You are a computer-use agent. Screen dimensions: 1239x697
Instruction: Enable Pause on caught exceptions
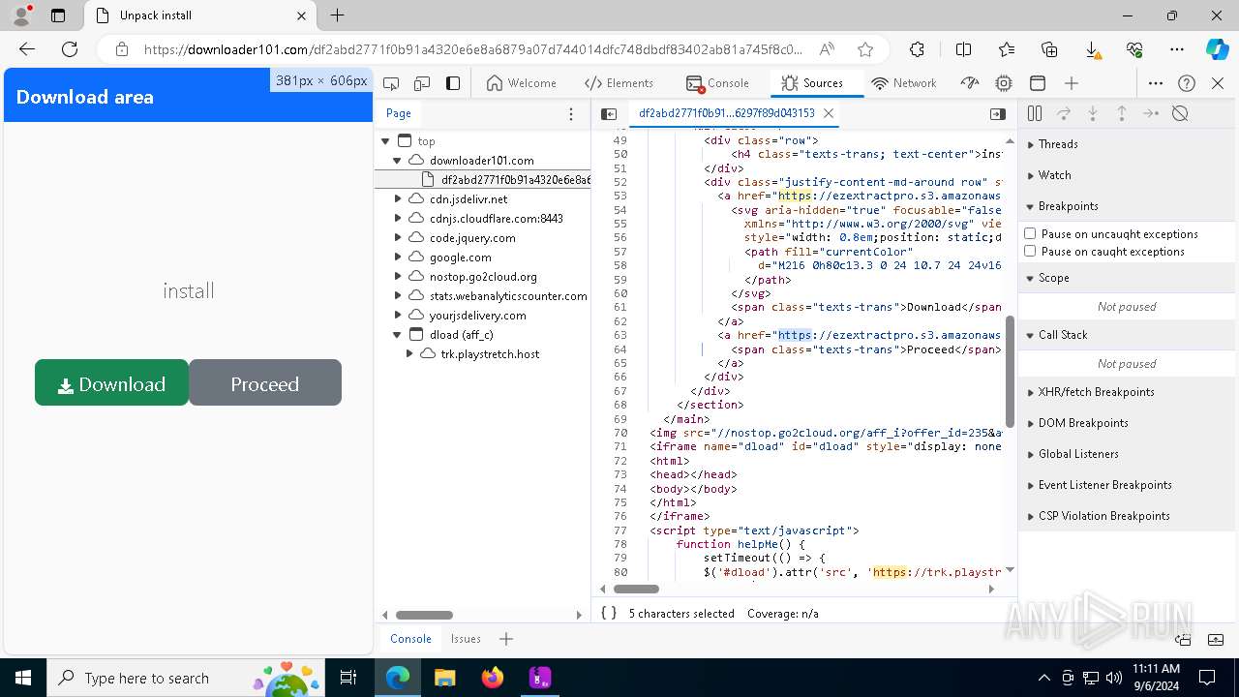[1030, 251]
